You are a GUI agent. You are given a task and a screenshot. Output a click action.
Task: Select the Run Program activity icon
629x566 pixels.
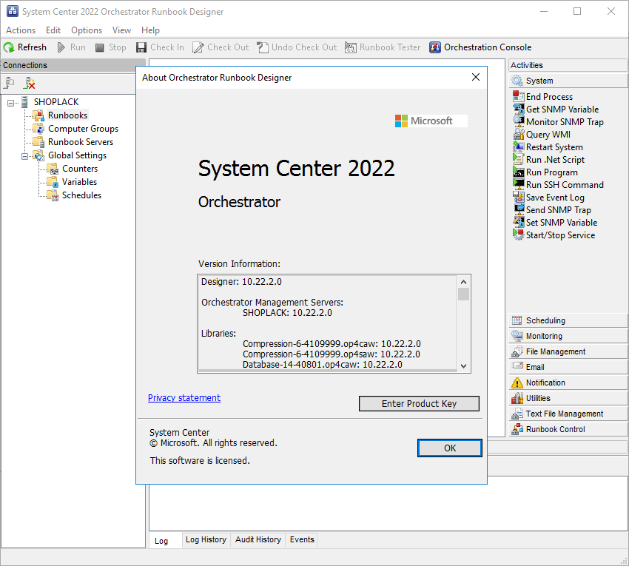518,172
